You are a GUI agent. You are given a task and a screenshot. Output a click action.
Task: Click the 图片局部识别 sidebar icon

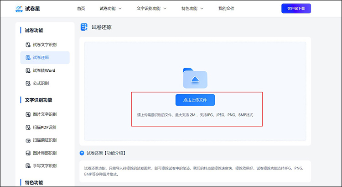pyautogui.click(x=28, y=153)
